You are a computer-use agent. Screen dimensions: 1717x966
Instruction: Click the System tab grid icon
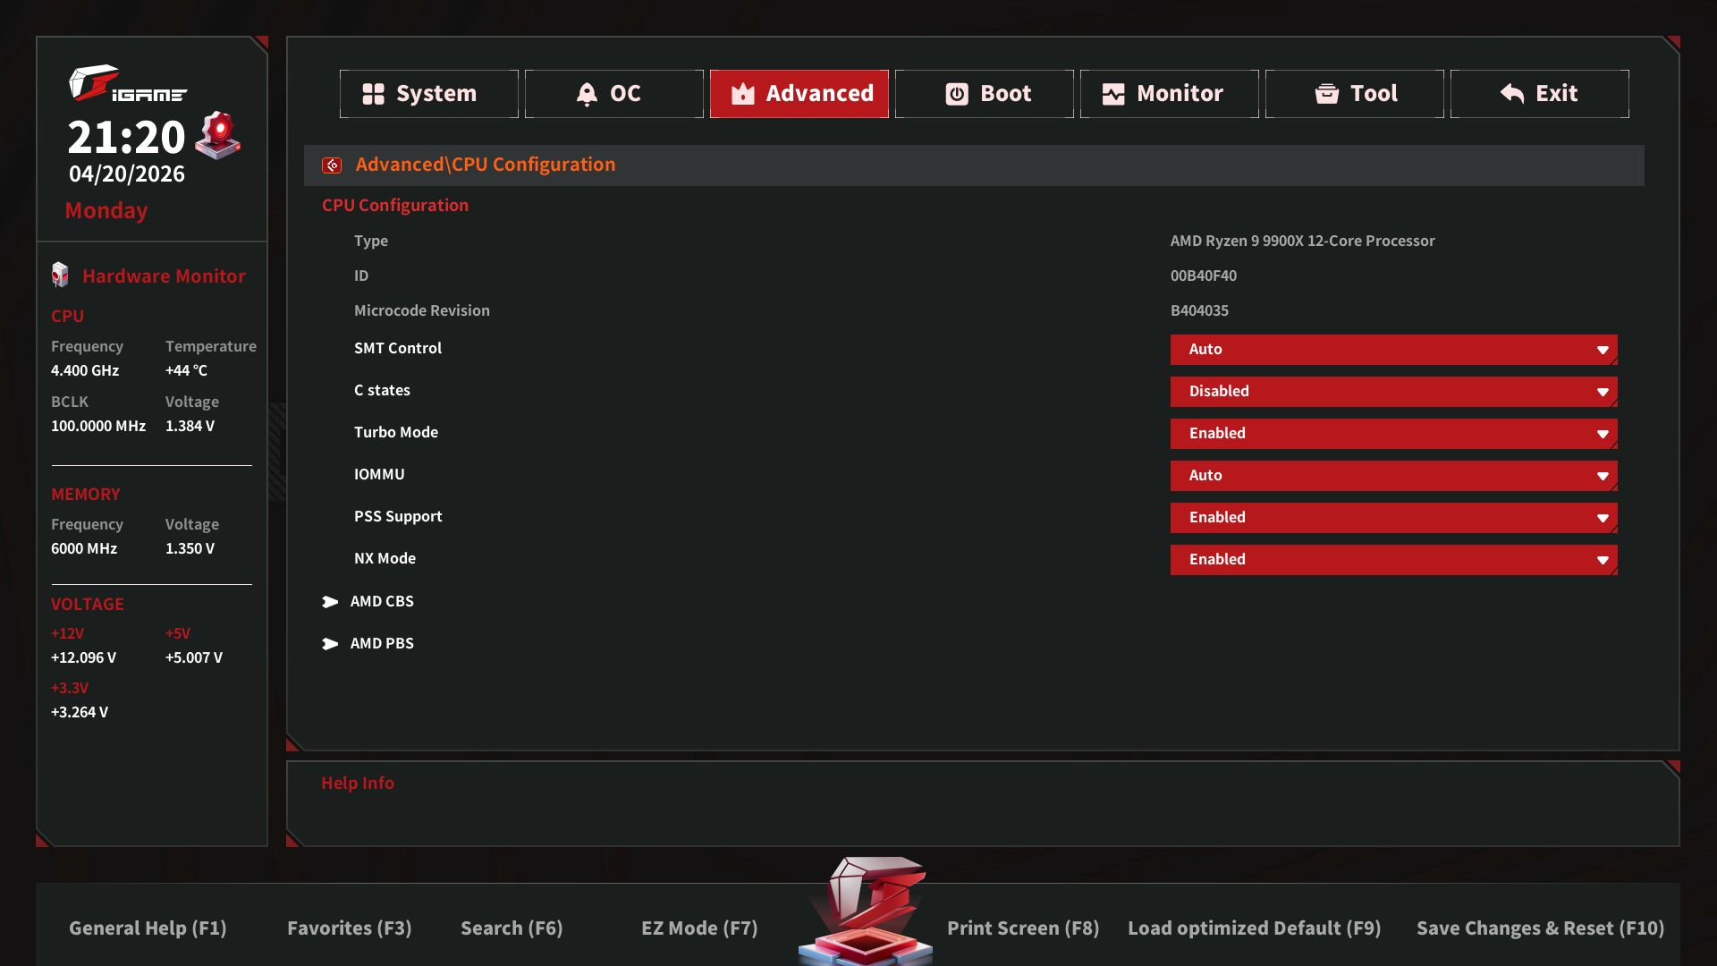point(373,94)
